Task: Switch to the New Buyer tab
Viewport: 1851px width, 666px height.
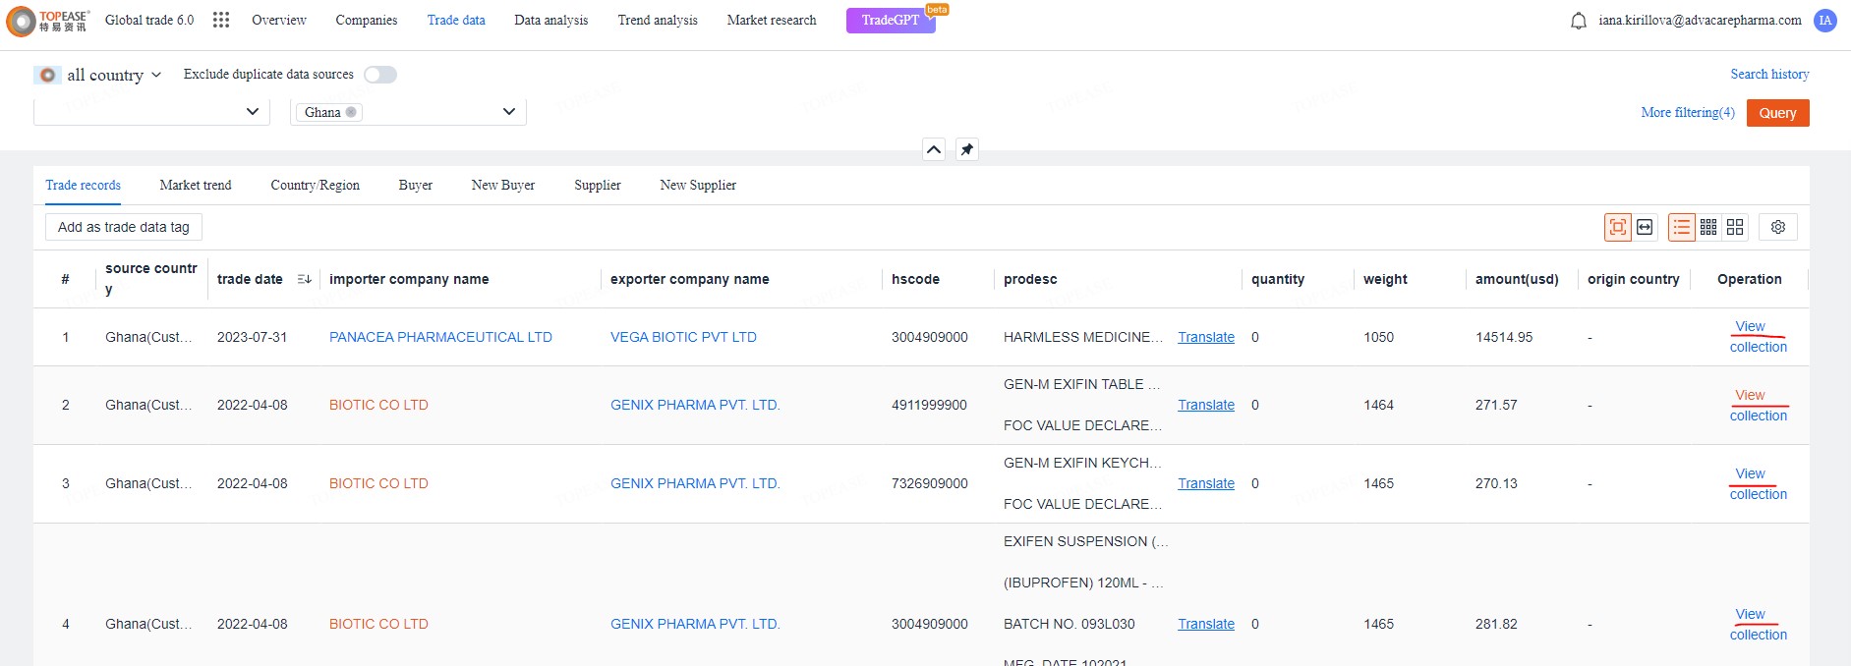Action: 503,185
